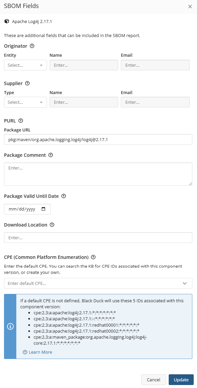Click the maven_package CPE entry text
Viewport: 197px width, 388px height.
point(91,340)
